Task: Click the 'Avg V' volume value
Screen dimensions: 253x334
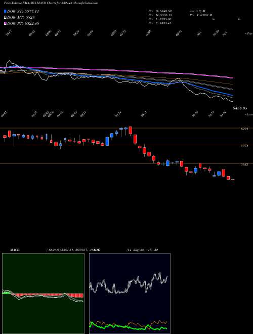Action: tap(197, 11)
